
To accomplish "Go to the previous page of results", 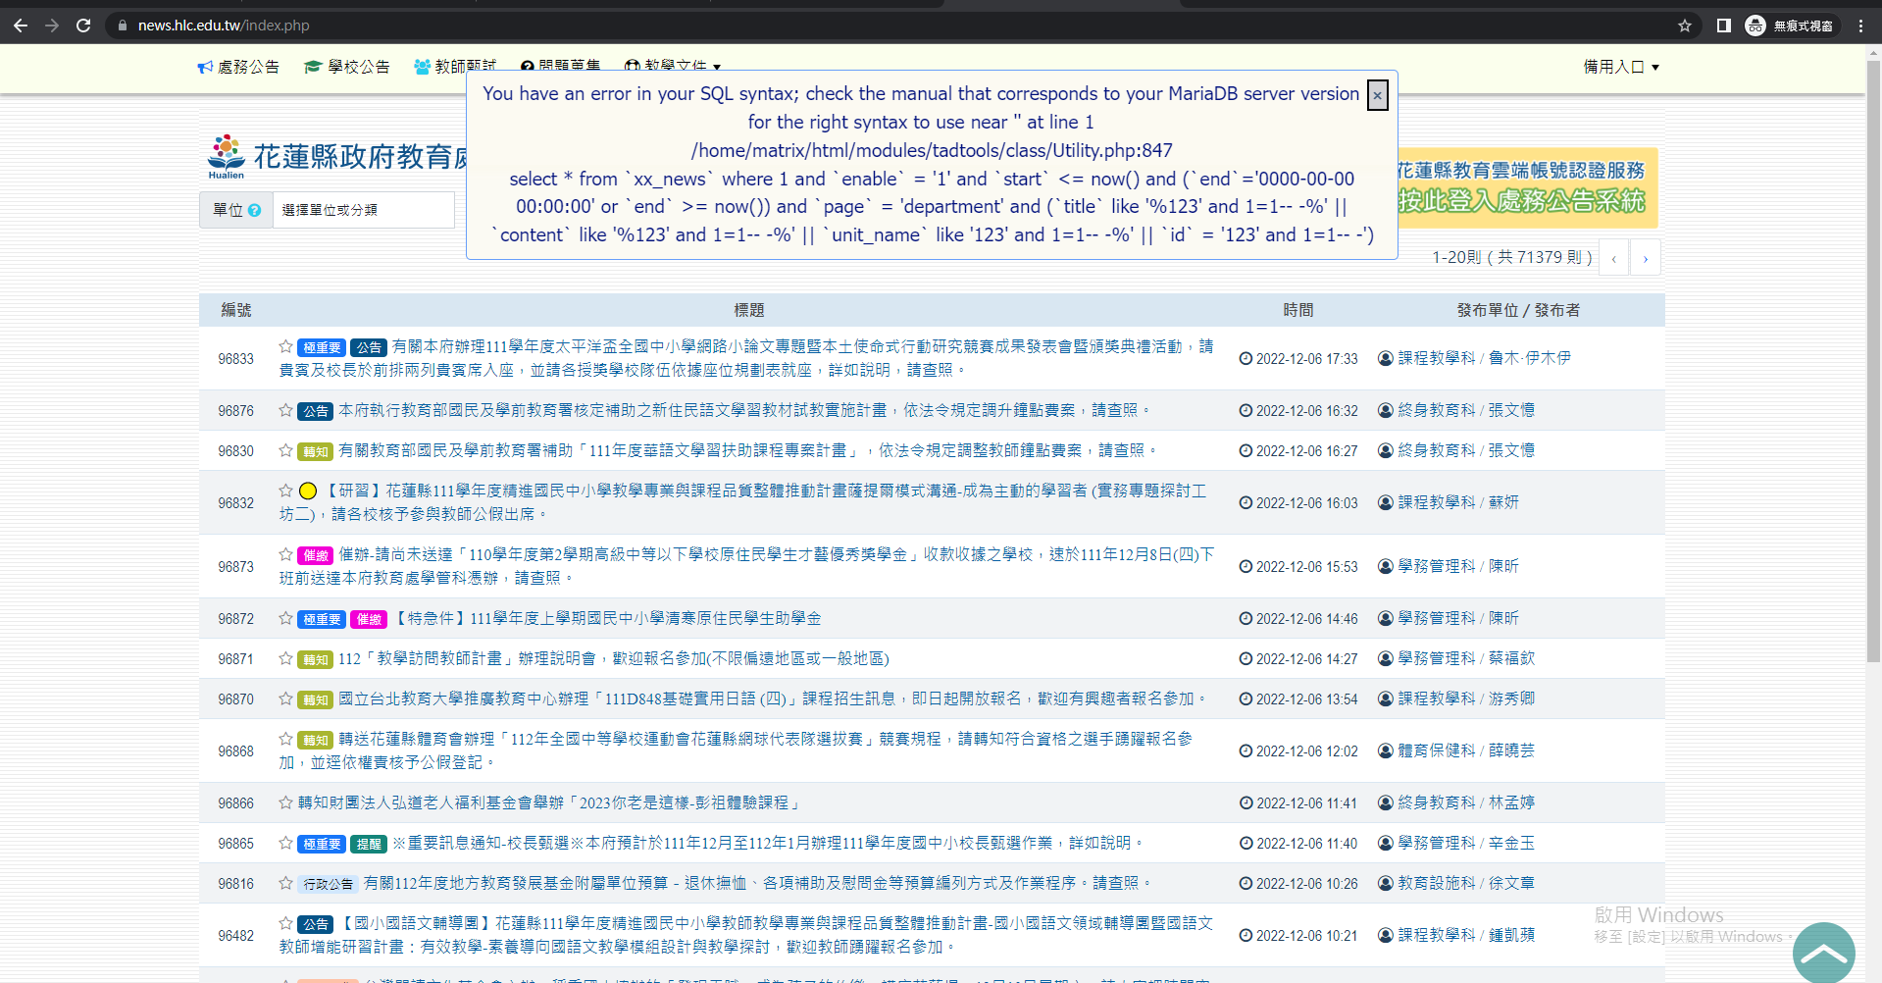I will pyautogui.click(x=1613, y=258).
